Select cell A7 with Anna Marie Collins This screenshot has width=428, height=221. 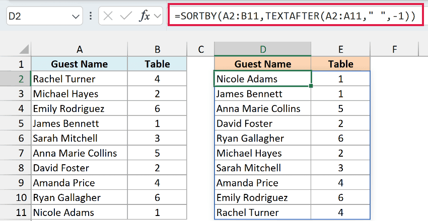click(x=79, y=153)
